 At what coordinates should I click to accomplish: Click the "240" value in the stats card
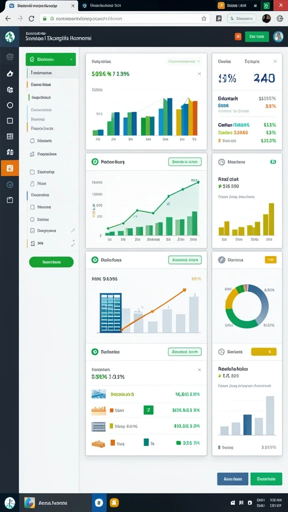point(264,78)
